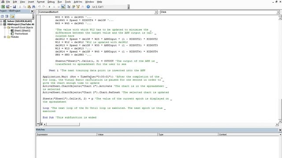This screenshot has width=282, height=158.
Task: Click the View Object icon in Project panel
Action: (7, 16)
